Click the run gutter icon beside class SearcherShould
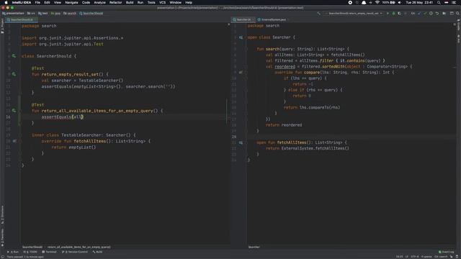 (14, 56)
